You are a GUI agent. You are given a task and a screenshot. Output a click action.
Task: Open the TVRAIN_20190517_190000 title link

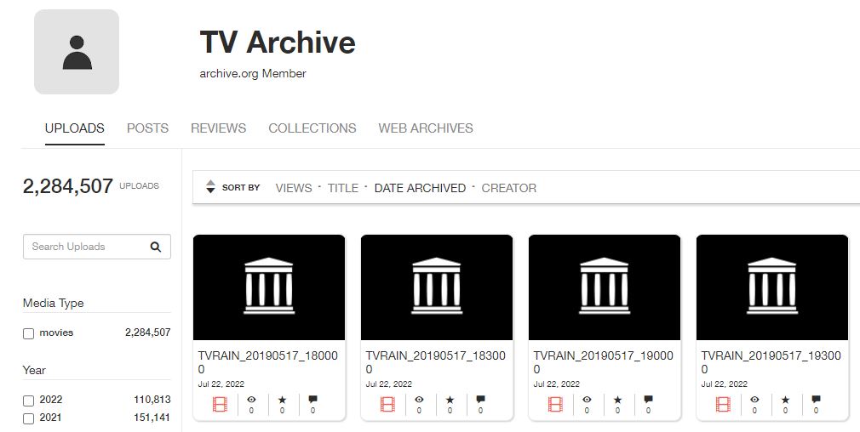[x=604, y=362]
